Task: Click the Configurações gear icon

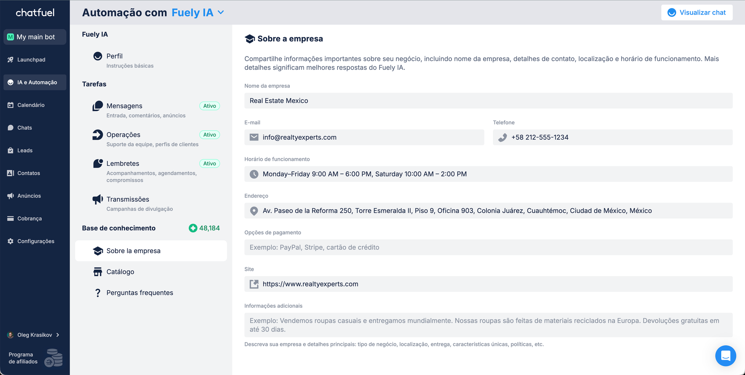Action: pyautogui.click(x=11, y=242)
